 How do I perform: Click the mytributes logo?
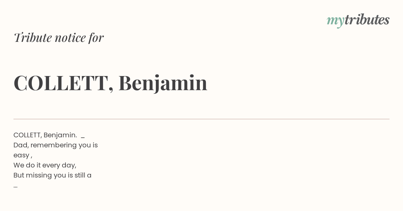[x=358, y=20]
